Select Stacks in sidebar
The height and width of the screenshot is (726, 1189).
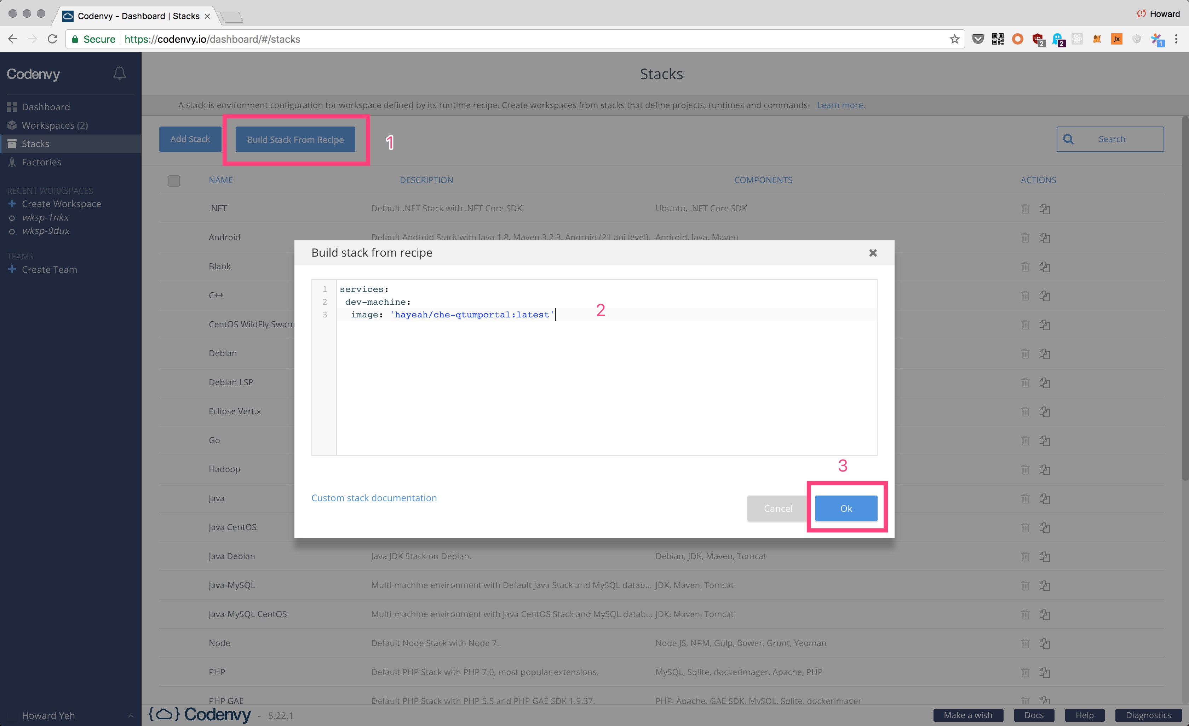point(70,144)
